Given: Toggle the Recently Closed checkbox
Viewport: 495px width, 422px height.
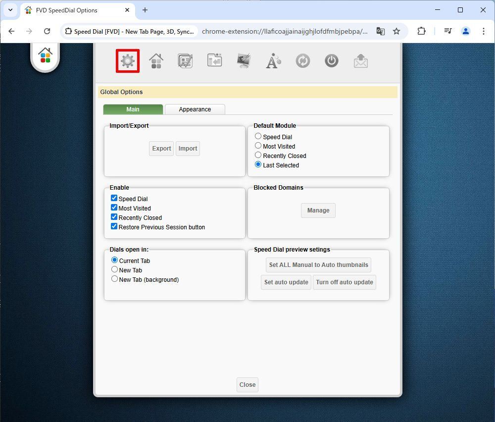Looking at the screenshot, I should (x=114, y=217).
